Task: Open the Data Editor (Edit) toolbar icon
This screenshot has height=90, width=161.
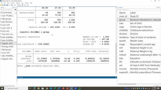Action: tap(18, 5)
